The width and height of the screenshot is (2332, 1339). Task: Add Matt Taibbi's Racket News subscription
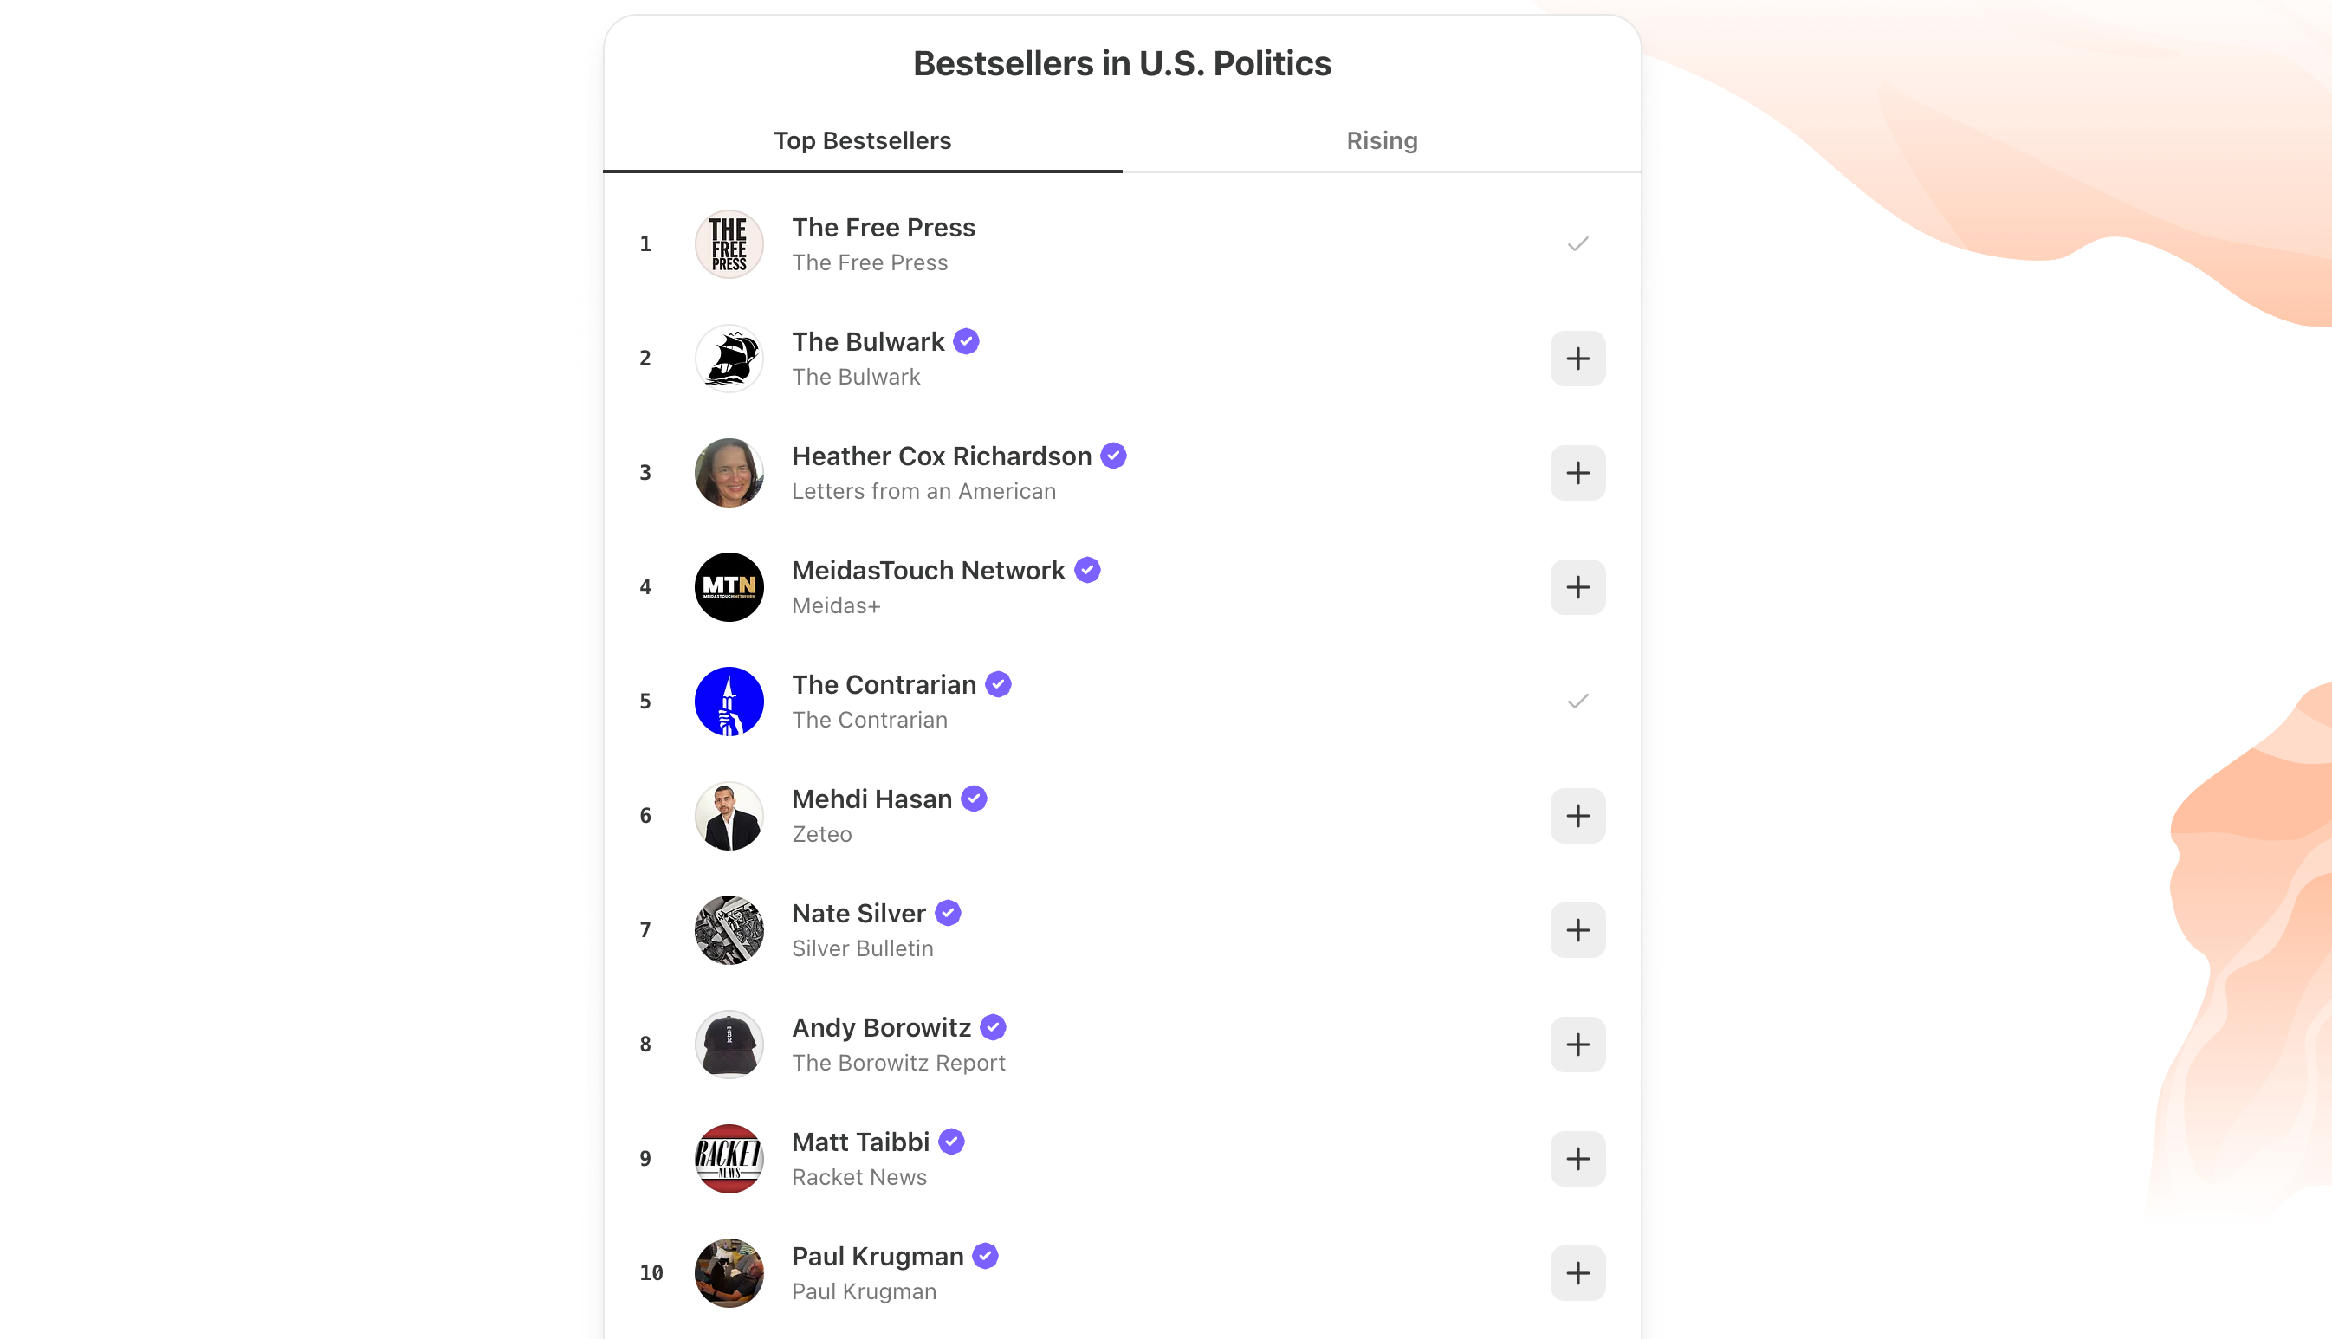pyautogui.click(x=1577, y=1159)
